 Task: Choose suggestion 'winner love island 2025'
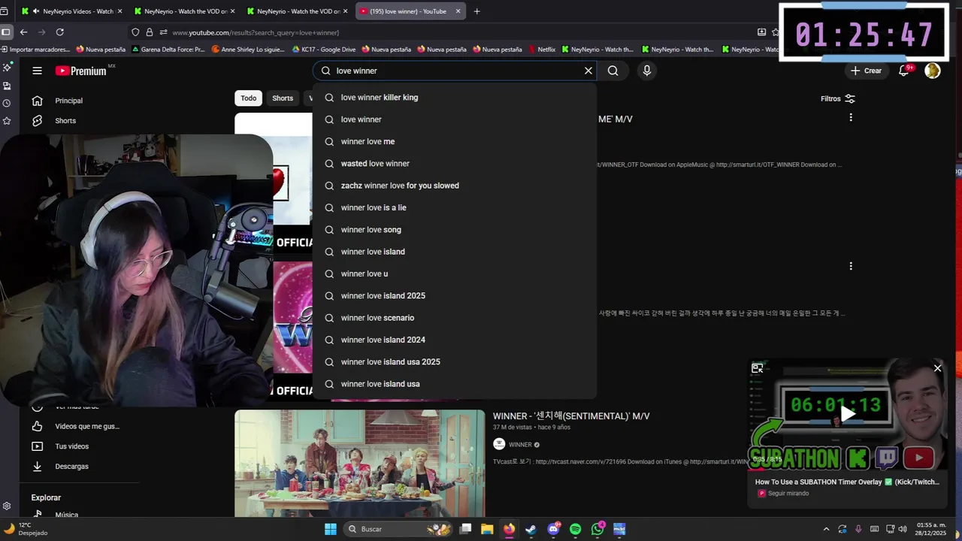[x=455, y=295]
